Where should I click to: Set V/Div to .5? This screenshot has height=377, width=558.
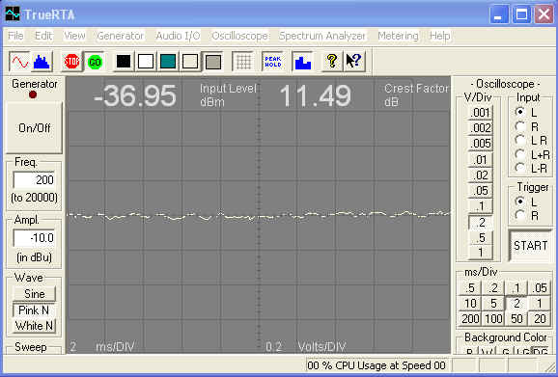click(481, 237)
